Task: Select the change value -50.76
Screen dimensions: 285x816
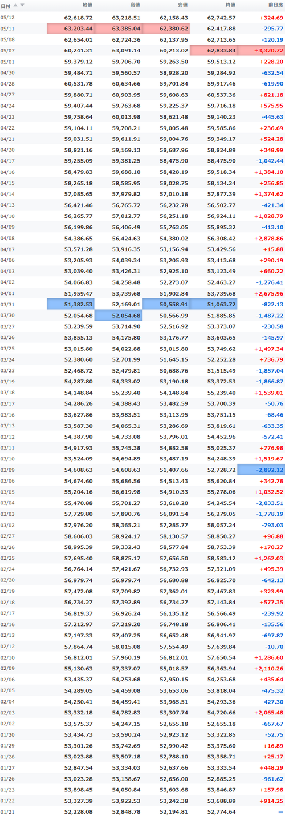Action: (x=274, y=403)
